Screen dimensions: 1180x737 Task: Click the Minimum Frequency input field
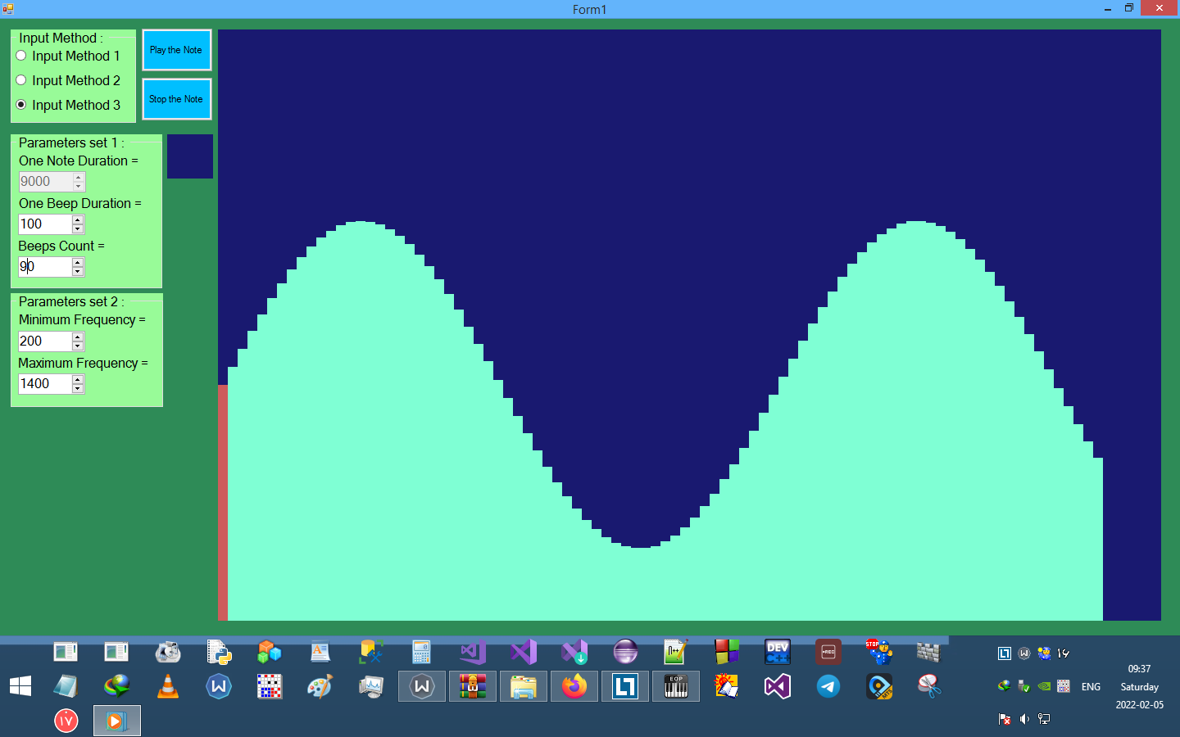[44, 341]
